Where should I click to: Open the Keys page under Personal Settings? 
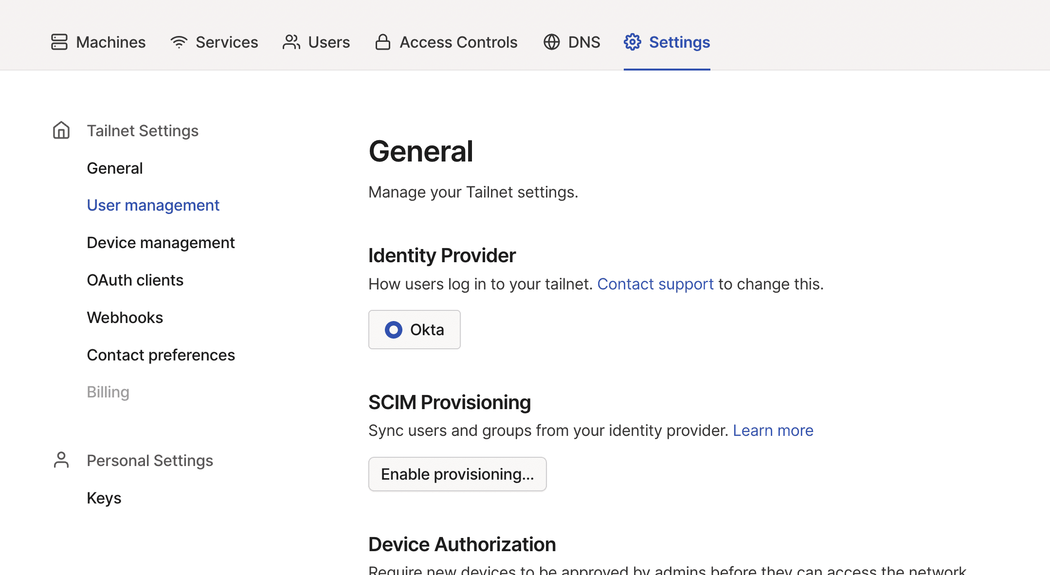(104, 497)
